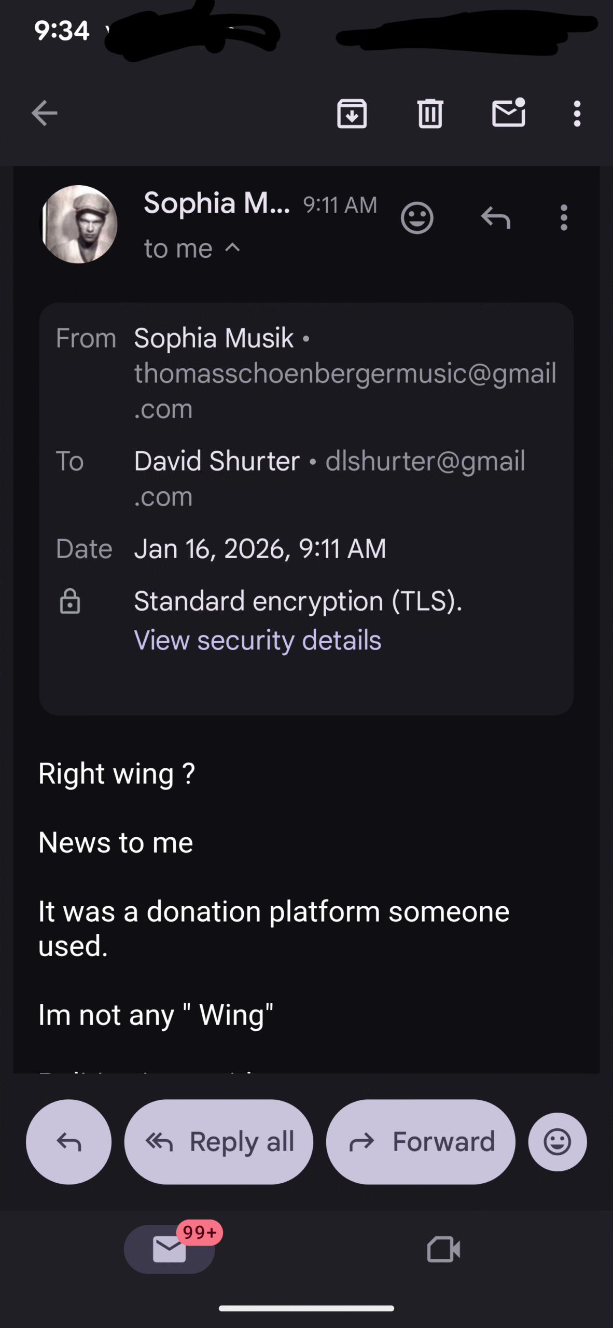
Task: Tap the sender email address thomasschoenbergermusic
Action: pos(345,374)
